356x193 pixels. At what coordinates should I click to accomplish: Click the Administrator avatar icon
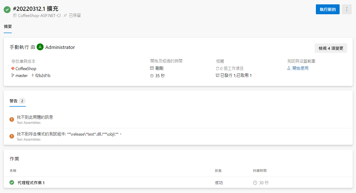click(40, 47)
